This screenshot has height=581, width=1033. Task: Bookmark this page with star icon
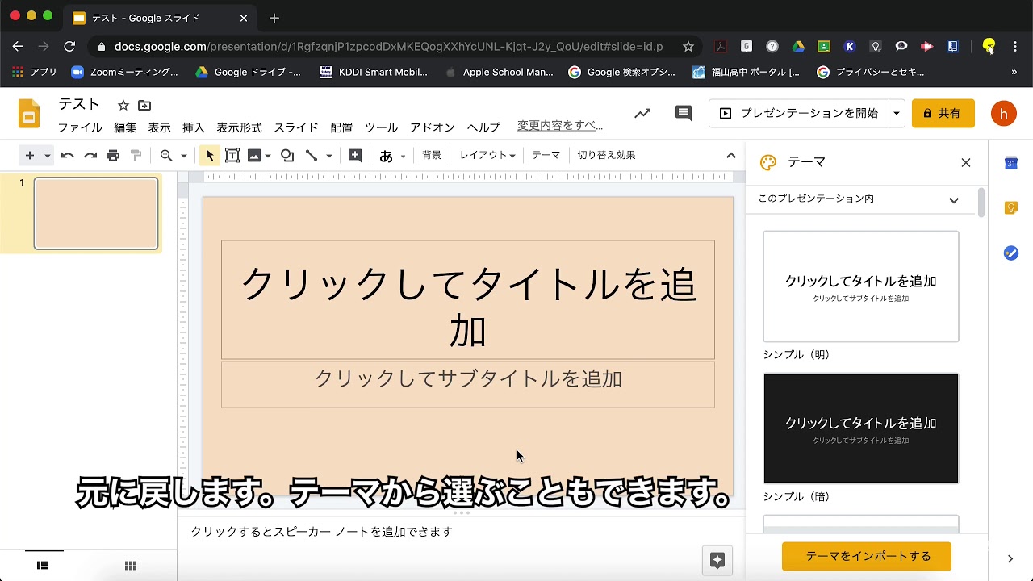point(688,47)
